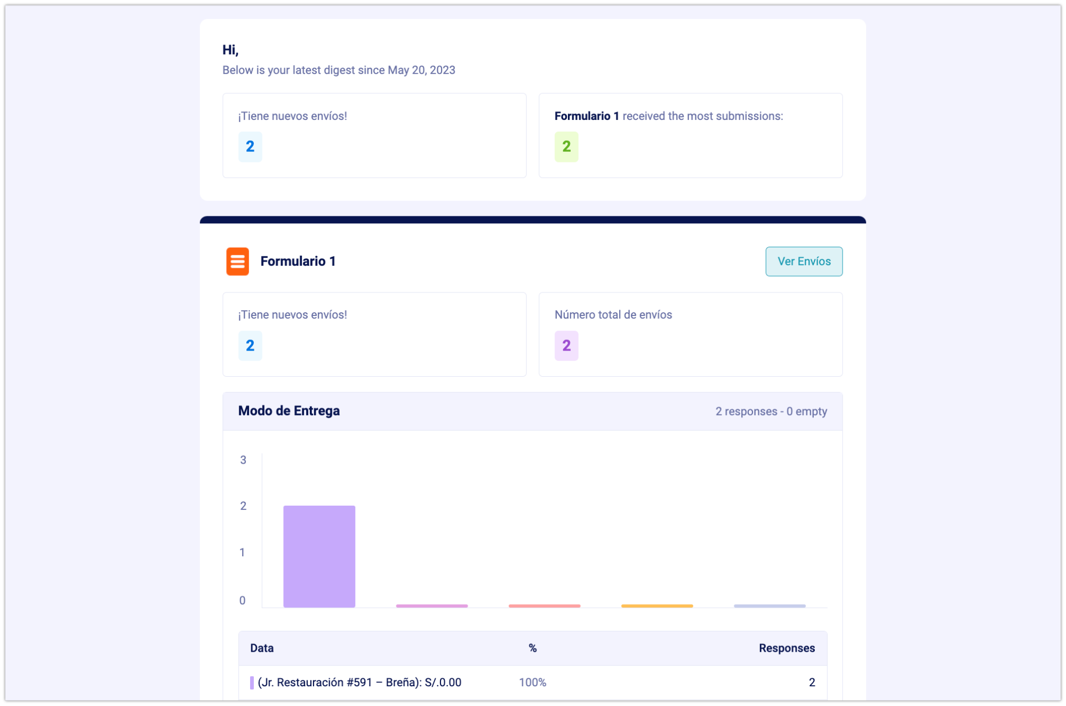Click the % column header

coord(532,648)
